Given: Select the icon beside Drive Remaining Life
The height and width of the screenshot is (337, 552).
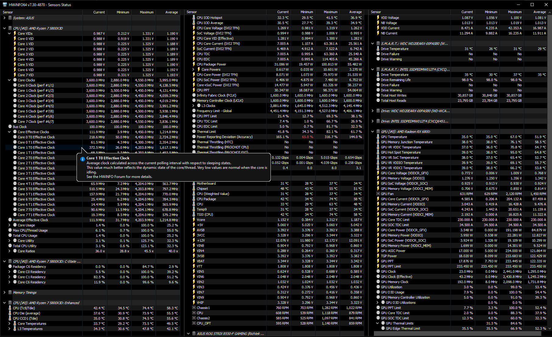Looking at the screenshot, I should point(378,80).
